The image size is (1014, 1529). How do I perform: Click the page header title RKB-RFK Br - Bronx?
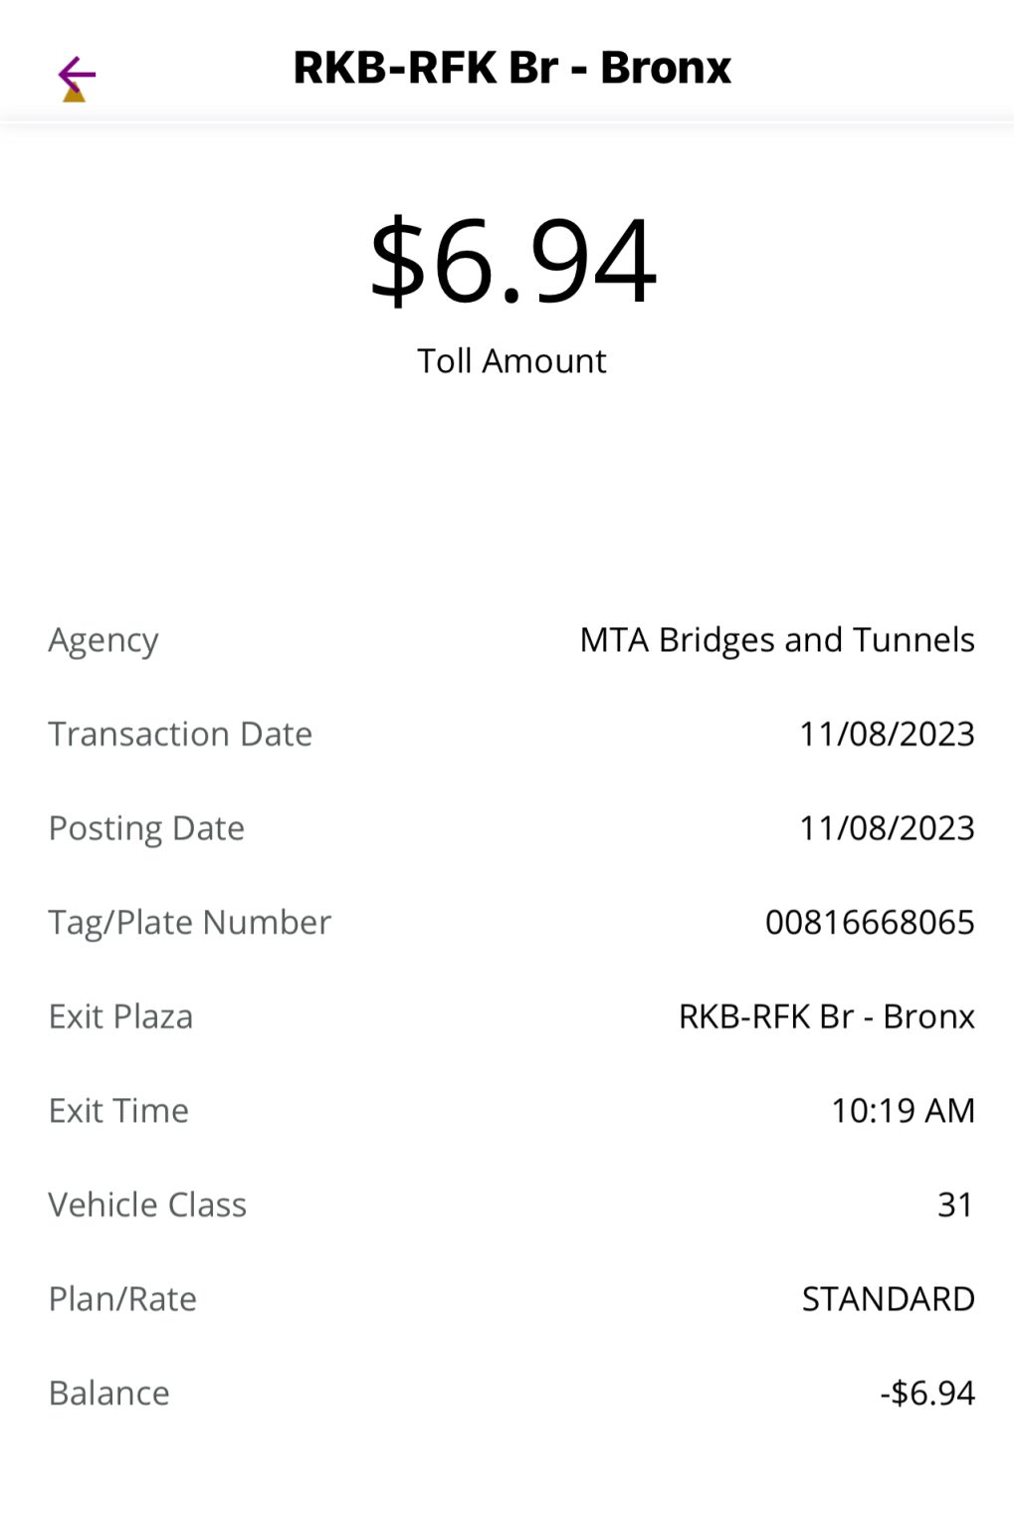coord(511,68)
